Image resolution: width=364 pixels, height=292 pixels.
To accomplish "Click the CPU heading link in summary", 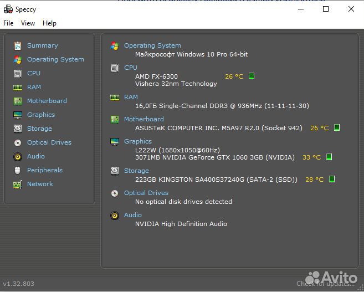I will (x=131, y=68).
